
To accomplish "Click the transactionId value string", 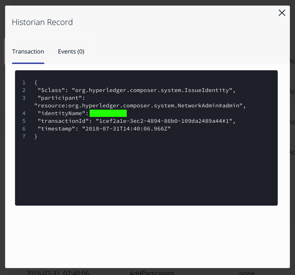I will pyautogui.click(x=165, y=121).
